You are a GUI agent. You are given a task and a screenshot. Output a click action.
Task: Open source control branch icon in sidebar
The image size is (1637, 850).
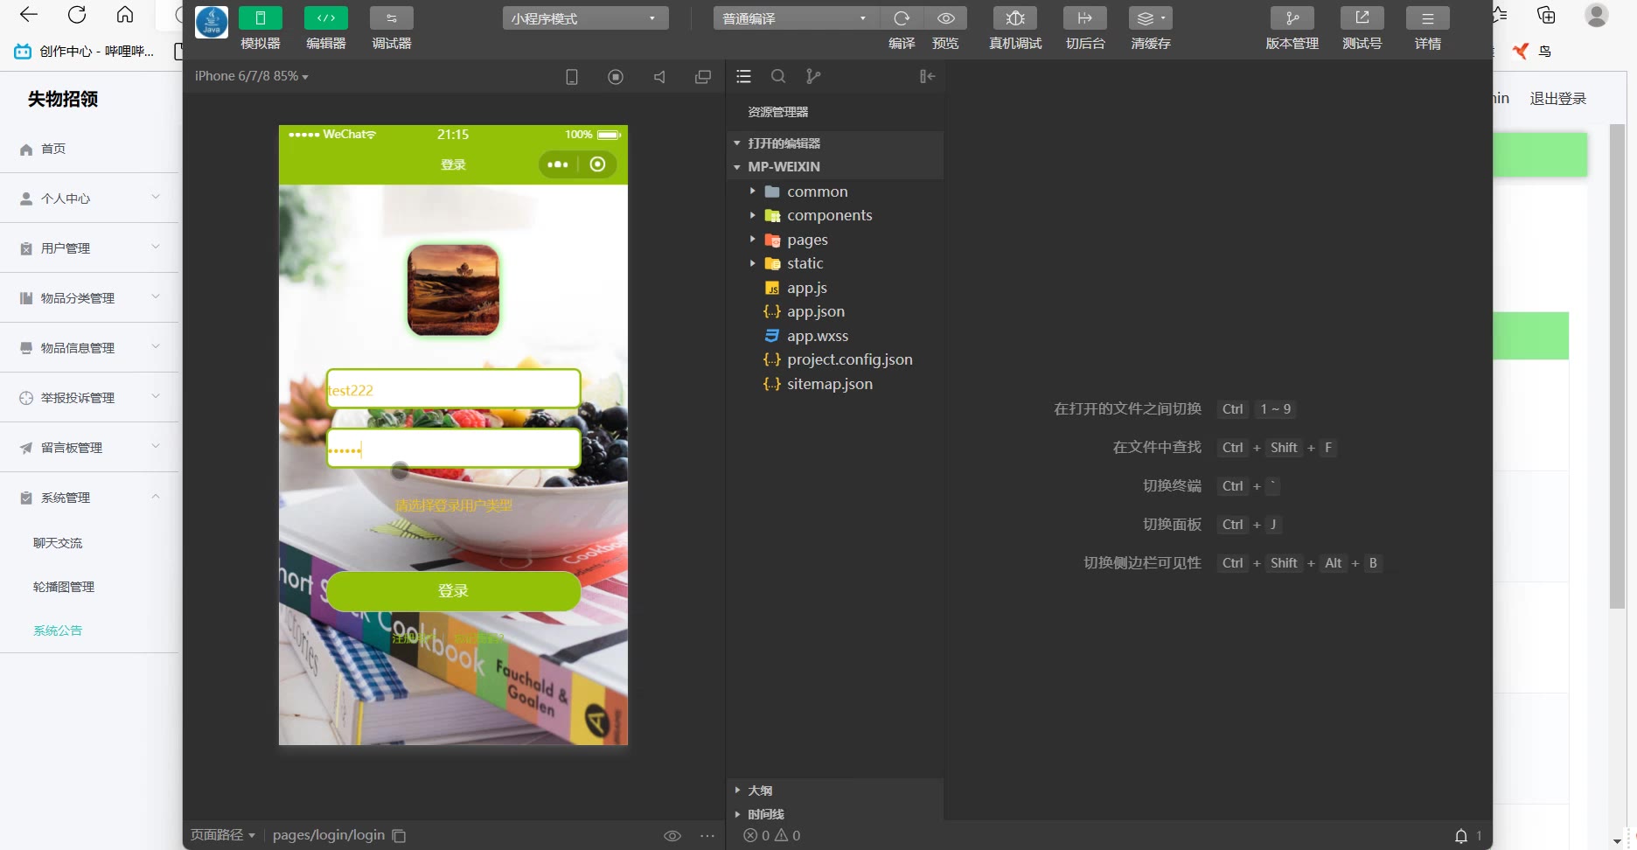(813, 77)
